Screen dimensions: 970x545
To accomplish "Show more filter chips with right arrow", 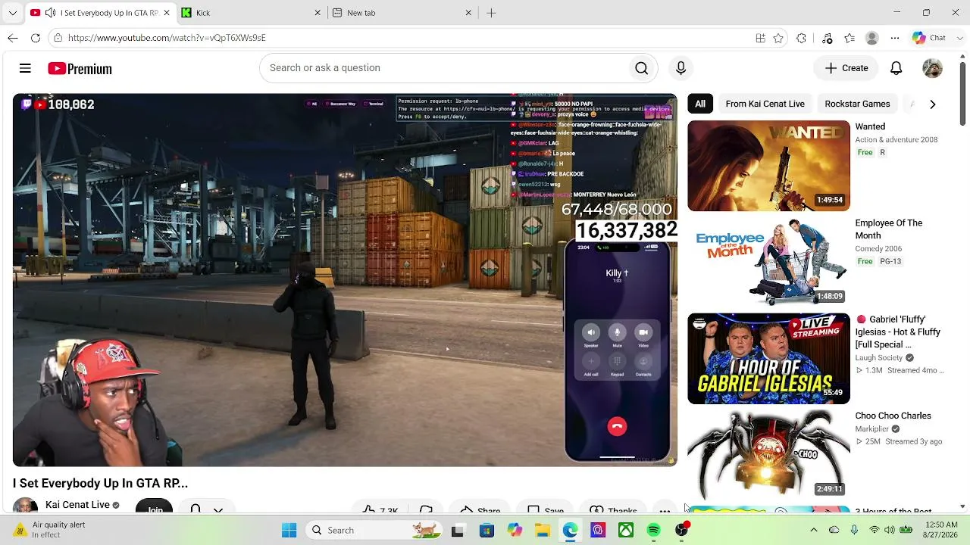I will pos(932,104).
